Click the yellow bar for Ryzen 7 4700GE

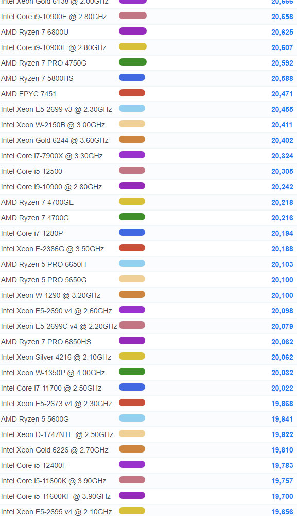[x=132, y=201]
